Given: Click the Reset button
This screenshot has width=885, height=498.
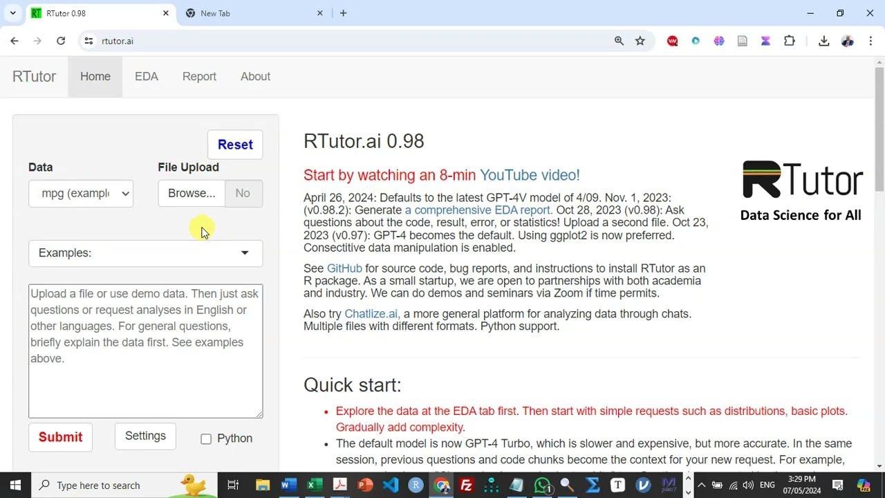Looking at the screenshot, I should coord(235,145).
